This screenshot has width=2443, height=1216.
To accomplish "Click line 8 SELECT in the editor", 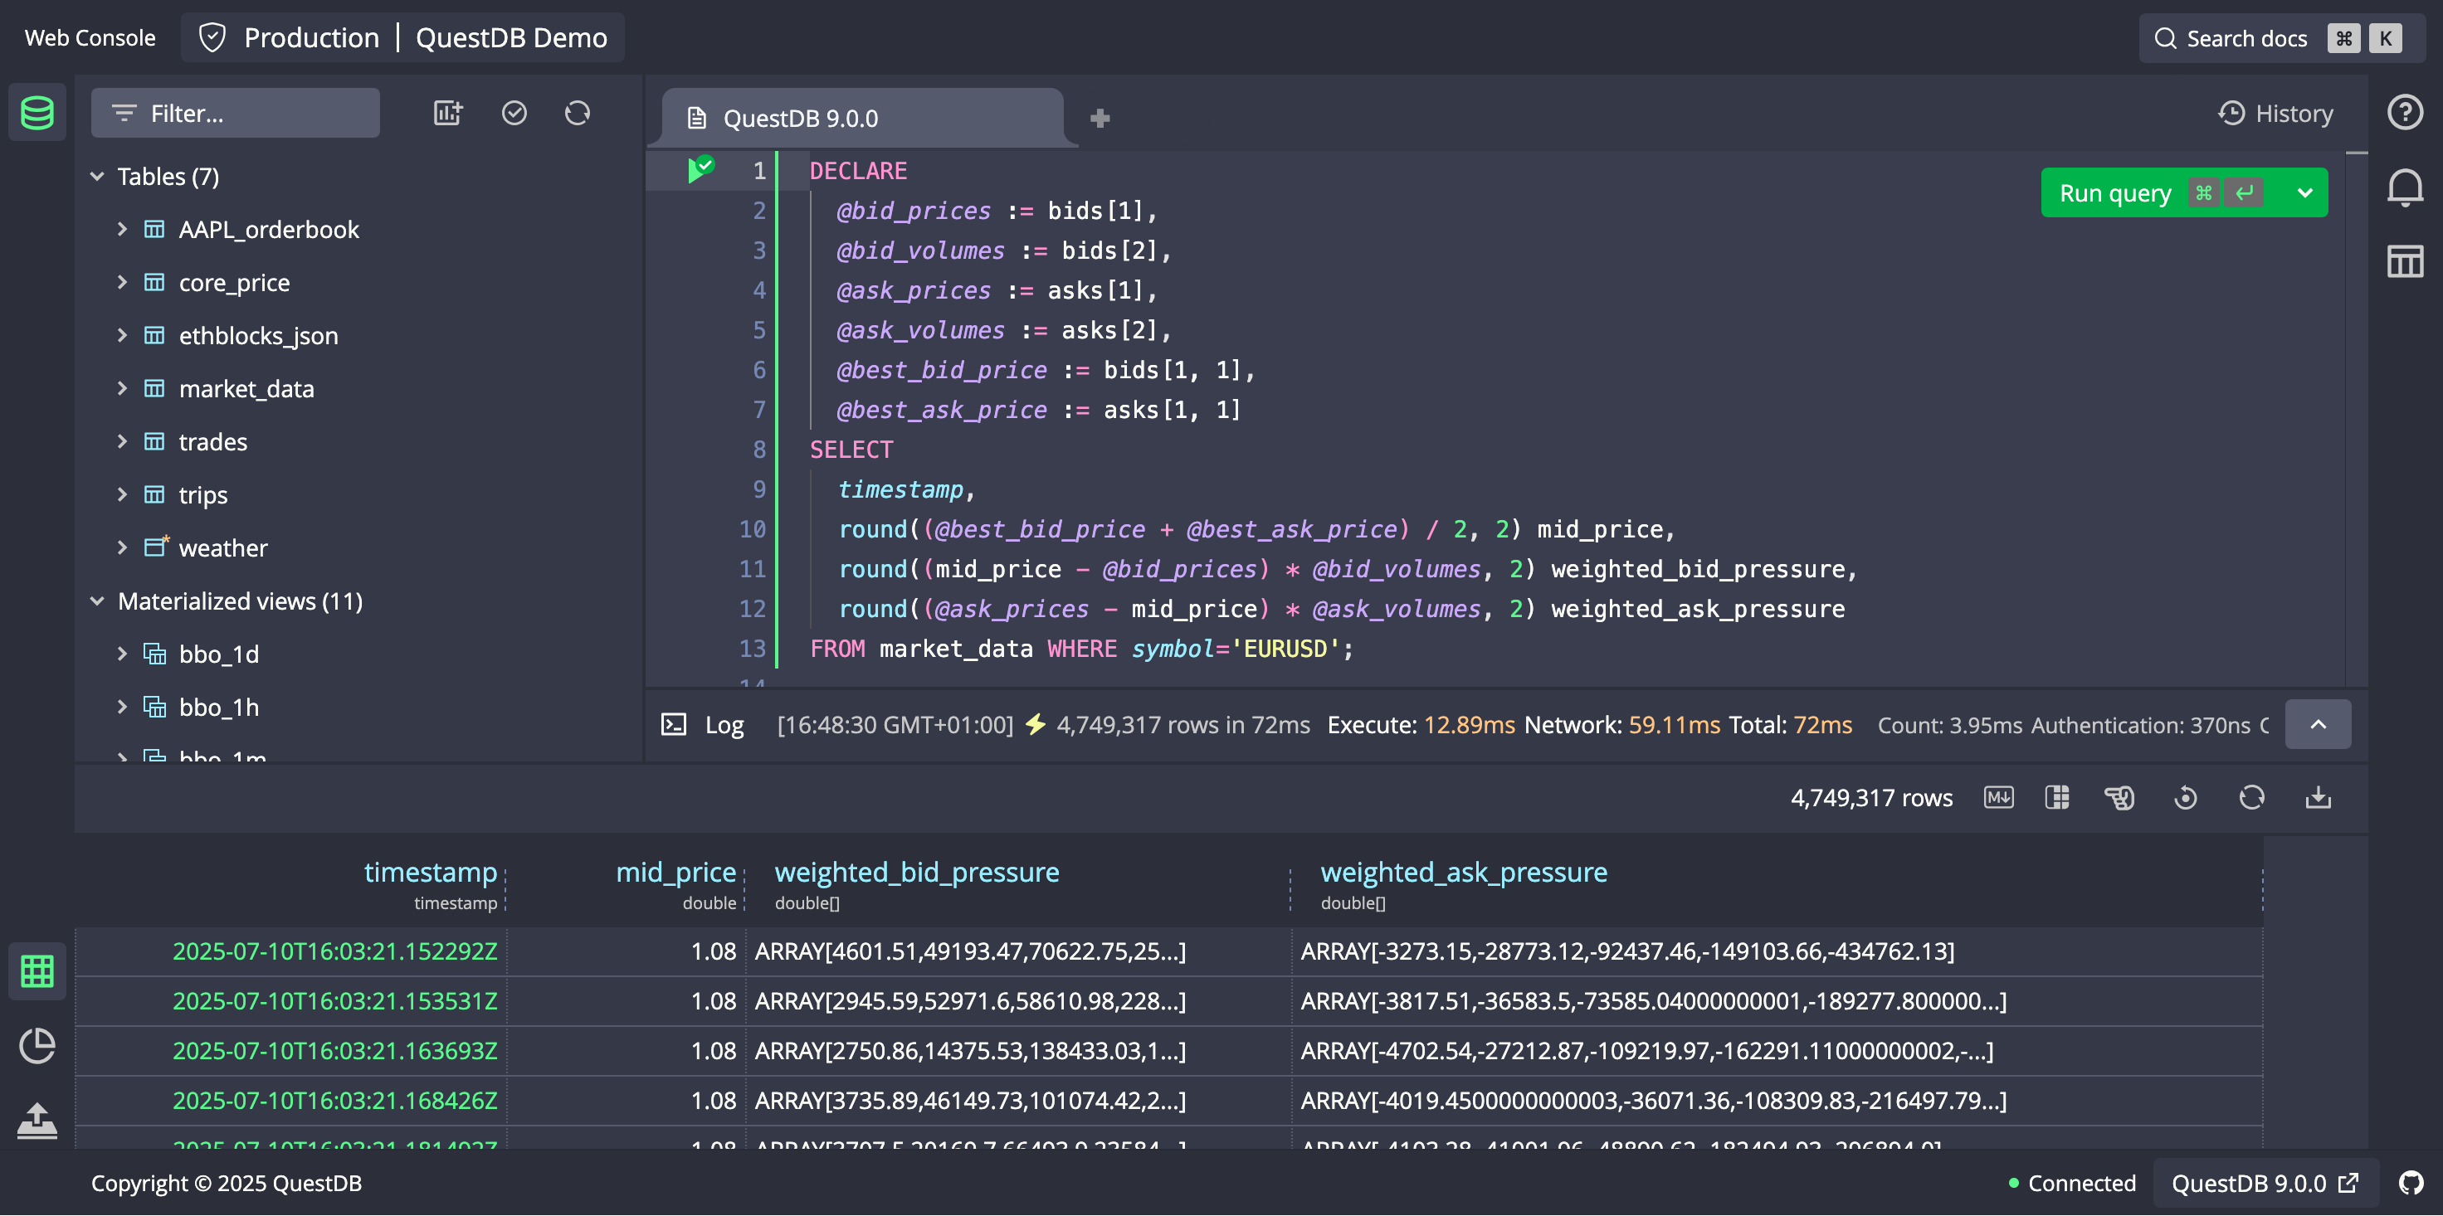I will (851, 450).
